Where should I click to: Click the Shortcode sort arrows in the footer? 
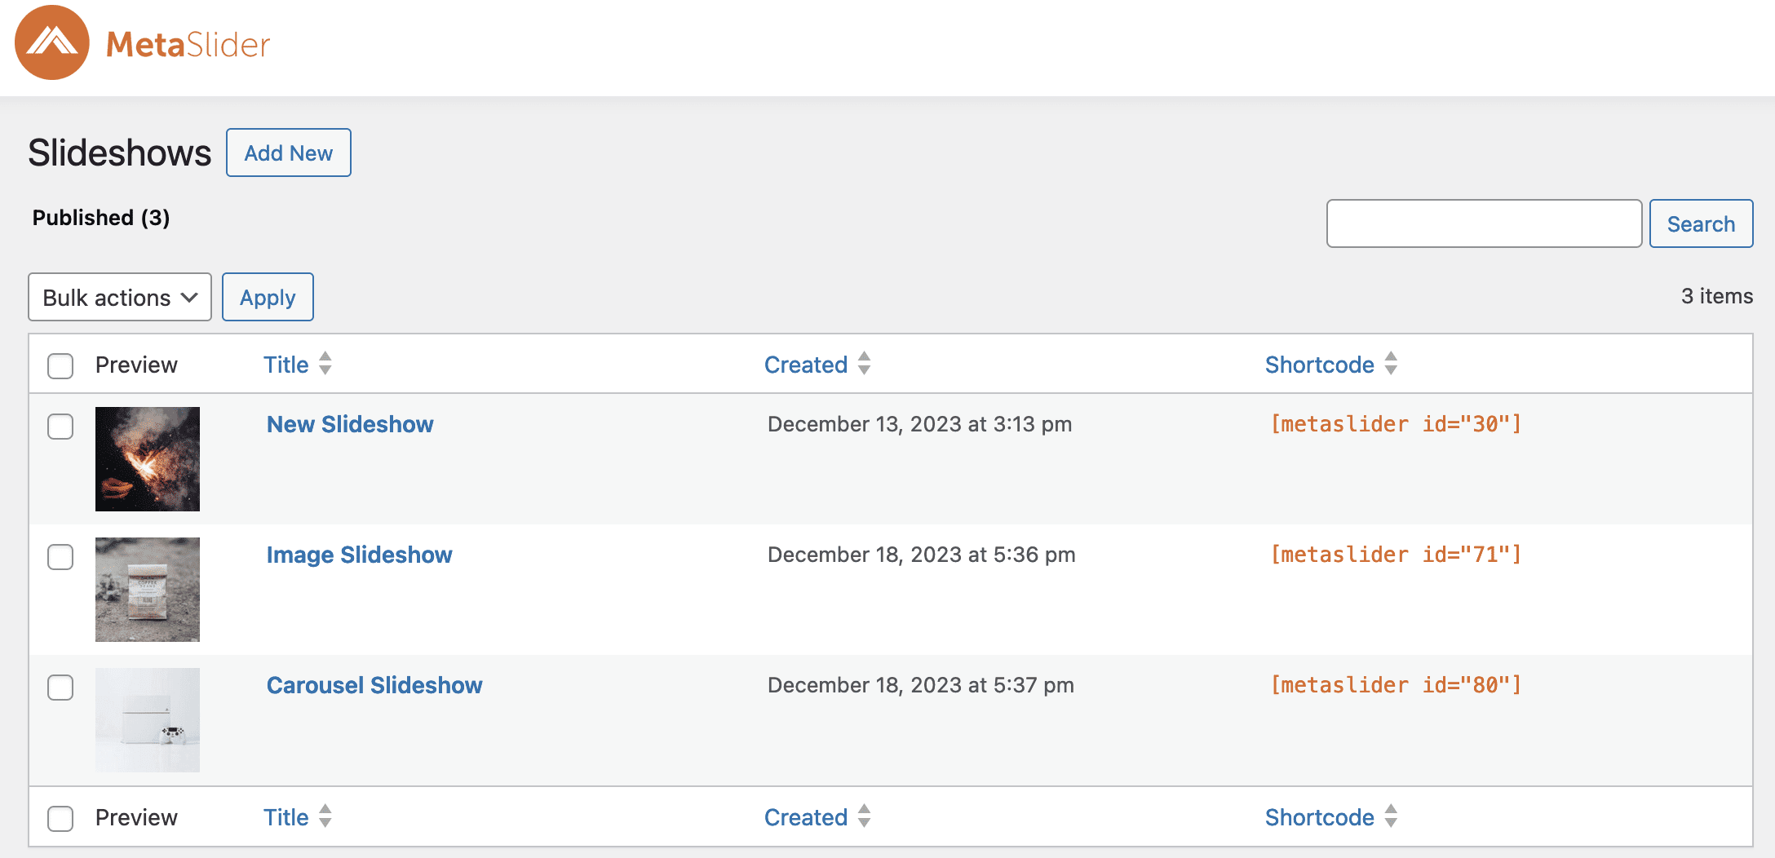point(1392,816)
